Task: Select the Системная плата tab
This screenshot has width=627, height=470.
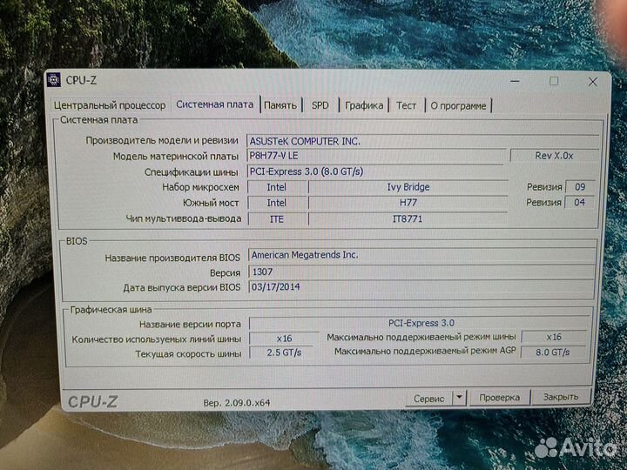Action: (214, 104)
